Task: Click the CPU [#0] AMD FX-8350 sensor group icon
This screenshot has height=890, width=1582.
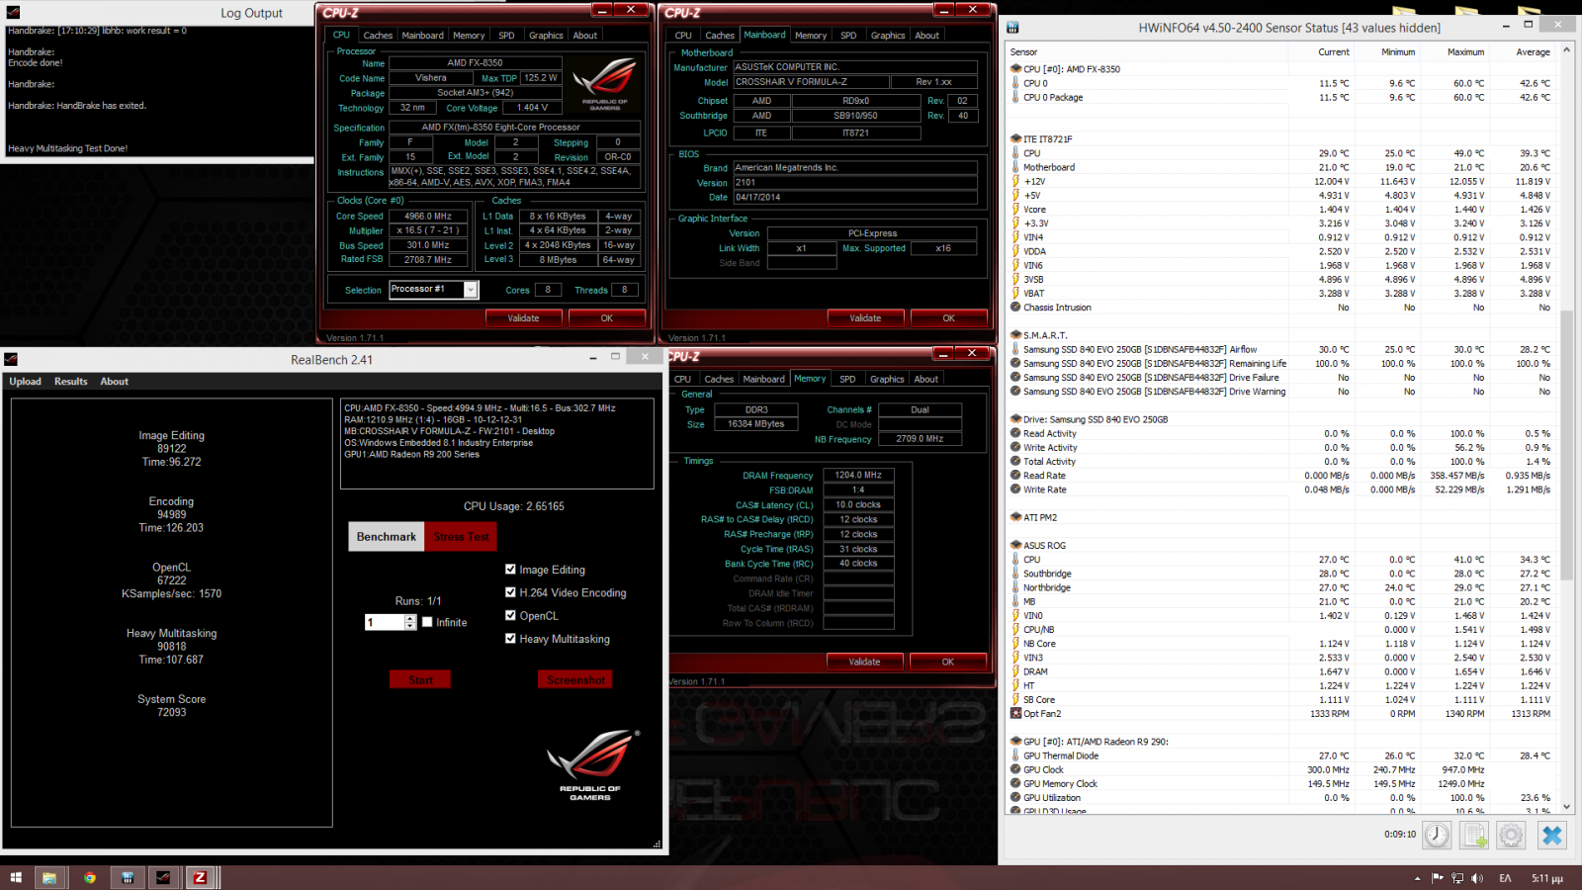Action: (1015, 69)
